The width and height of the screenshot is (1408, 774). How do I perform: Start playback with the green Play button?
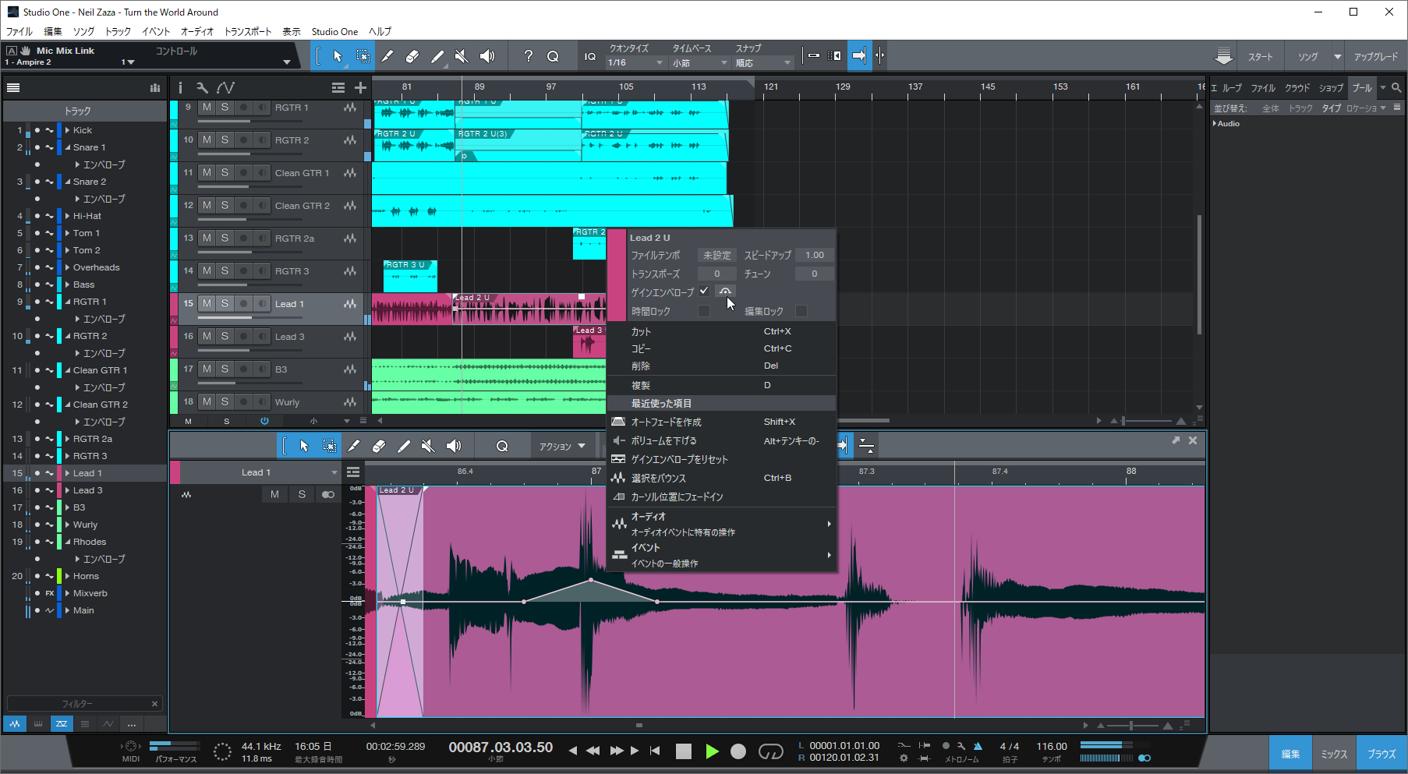712,751
